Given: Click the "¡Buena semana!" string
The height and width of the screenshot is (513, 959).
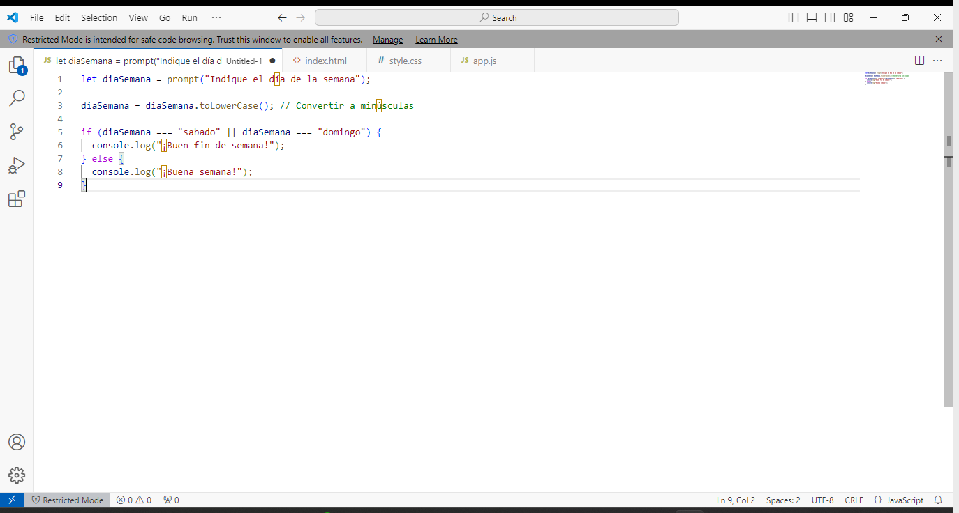Looking at the screenshot, I should point(199,171).
